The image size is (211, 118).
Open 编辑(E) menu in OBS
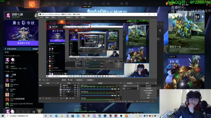[x=47, y=17]
